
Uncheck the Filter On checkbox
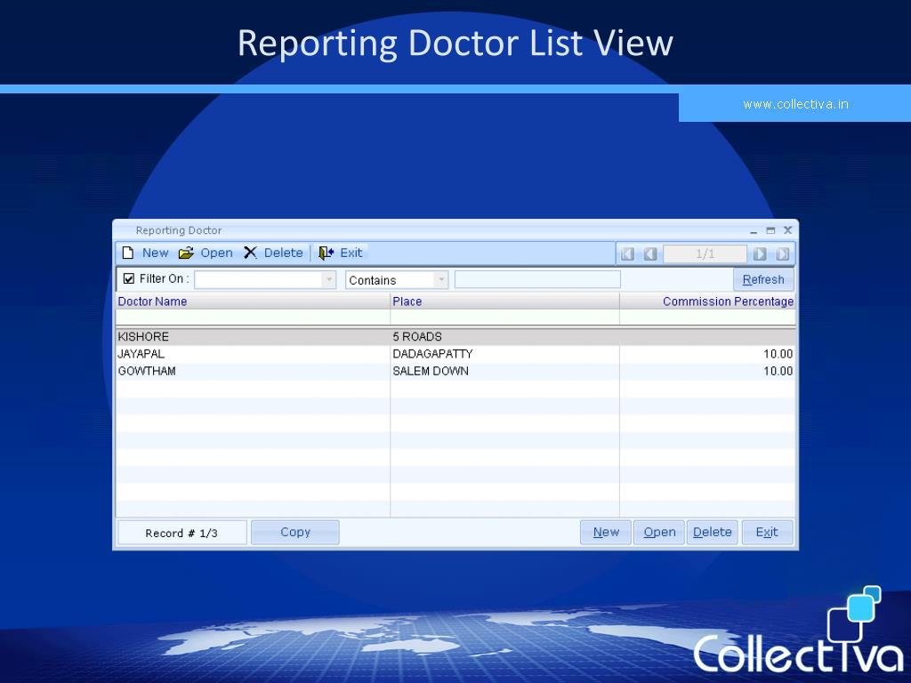click(129, 278)
